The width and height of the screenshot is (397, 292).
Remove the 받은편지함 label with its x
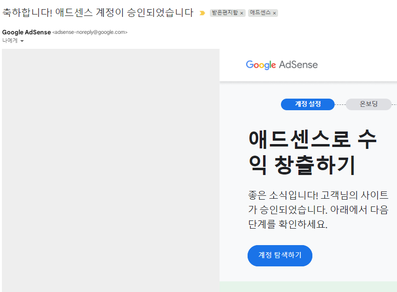coord(242,13)
